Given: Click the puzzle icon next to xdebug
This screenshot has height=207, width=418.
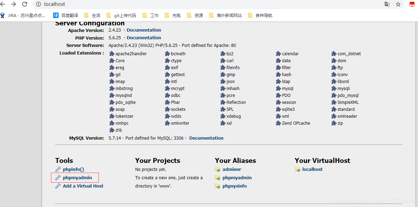Looking at the screenshot, I should pos(223,116).
